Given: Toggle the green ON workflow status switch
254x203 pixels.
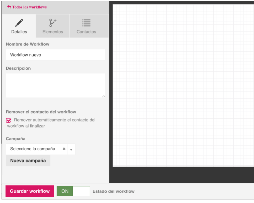Looking at the screenshot, I should click(x=65, y=191).
